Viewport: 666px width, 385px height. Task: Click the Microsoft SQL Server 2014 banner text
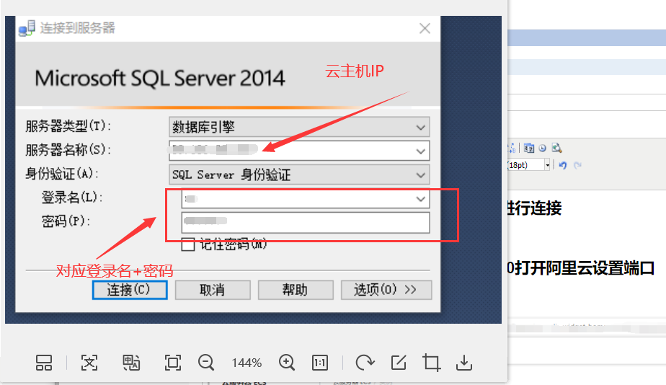coord(160,78)
